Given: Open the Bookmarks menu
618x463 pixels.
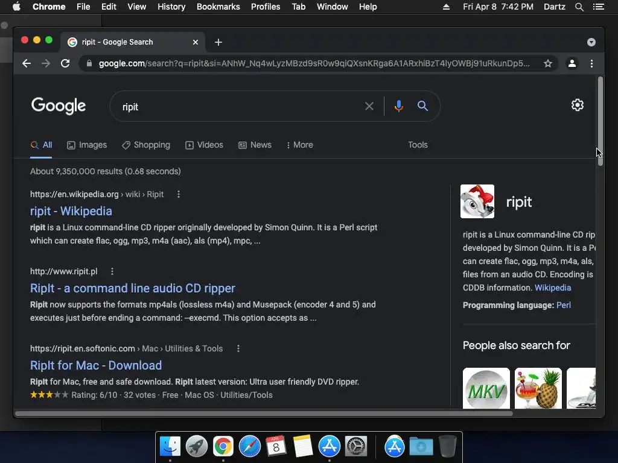Looking at the screenshot, I should 218,7.
